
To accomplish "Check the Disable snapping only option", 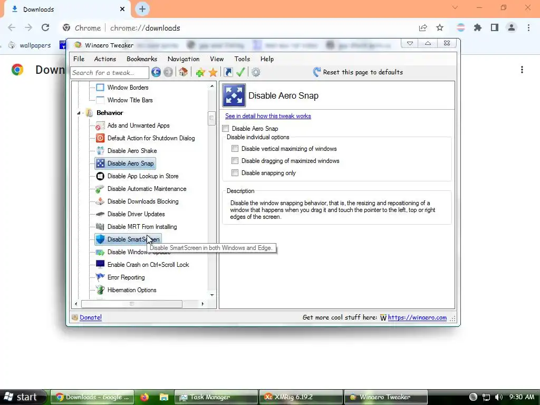I will point(235,173).
